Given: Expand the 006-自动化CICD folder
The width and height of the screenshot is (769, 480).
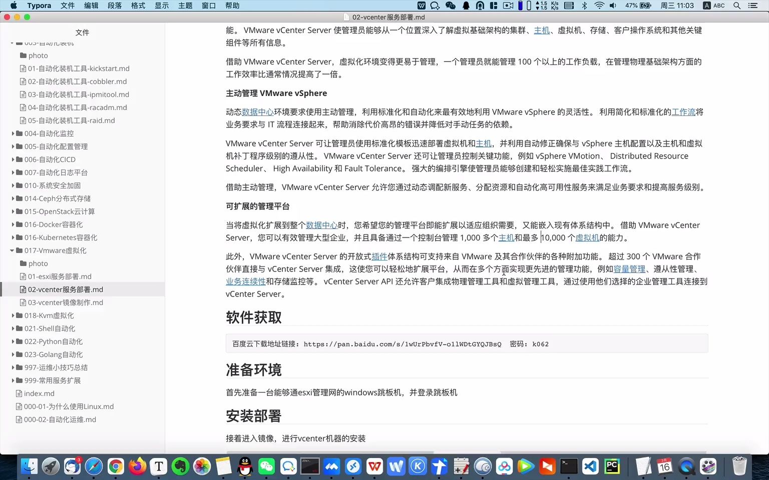Looking at the screenshot, I should pyautogui.click(x=13, y=159).
